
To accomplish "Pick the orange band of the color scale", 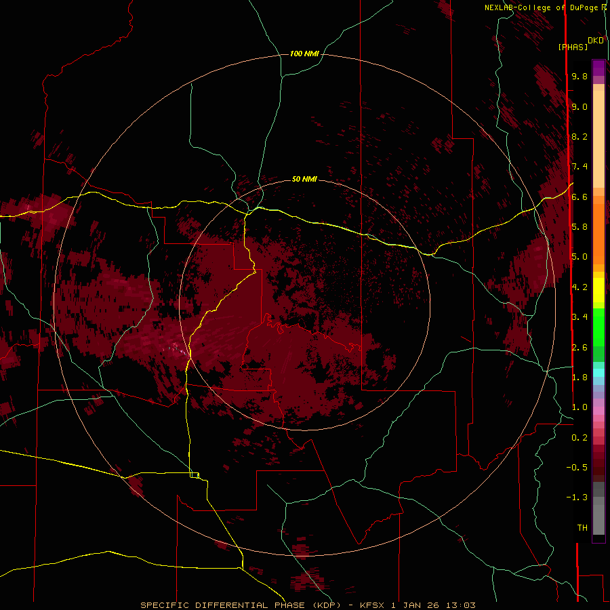I will (x=598, y=233).
